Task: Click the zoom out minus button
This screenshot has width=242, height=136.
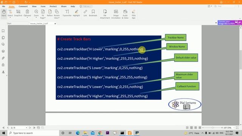Action: (x=203, y=128)
